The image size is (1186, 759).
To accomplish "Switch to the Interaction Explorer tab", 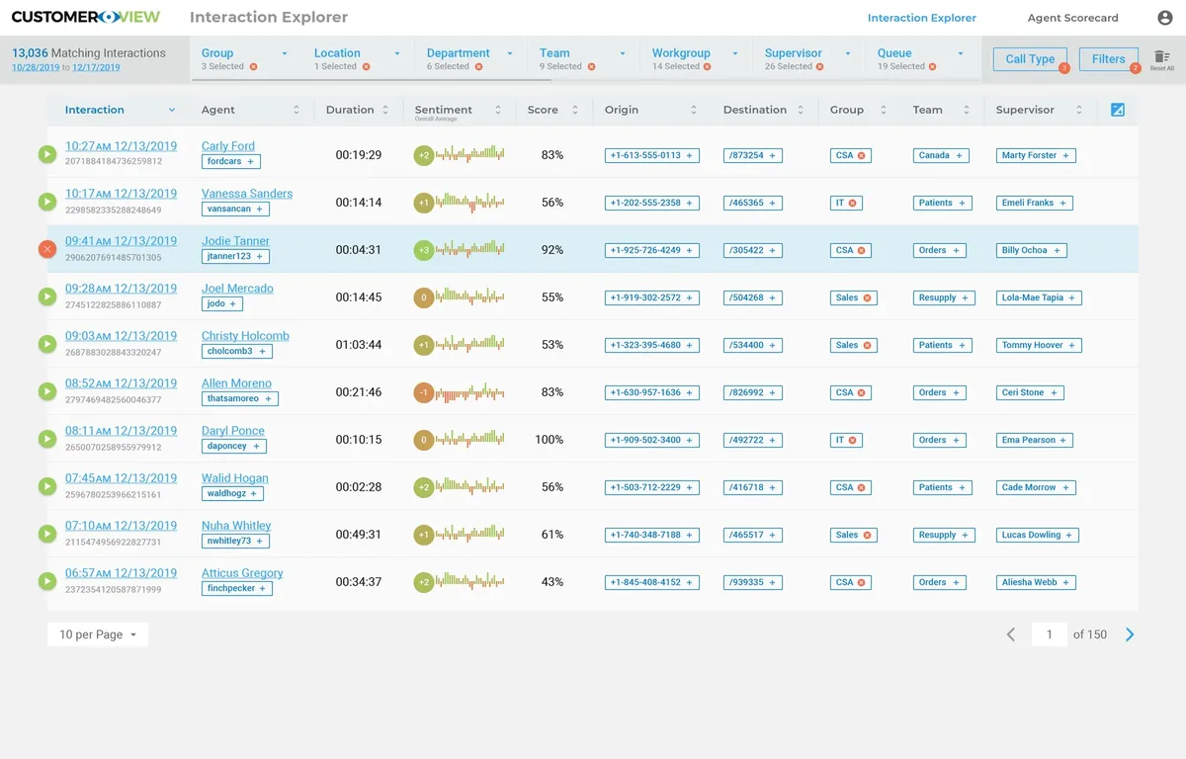I will (x=922, y=18).
